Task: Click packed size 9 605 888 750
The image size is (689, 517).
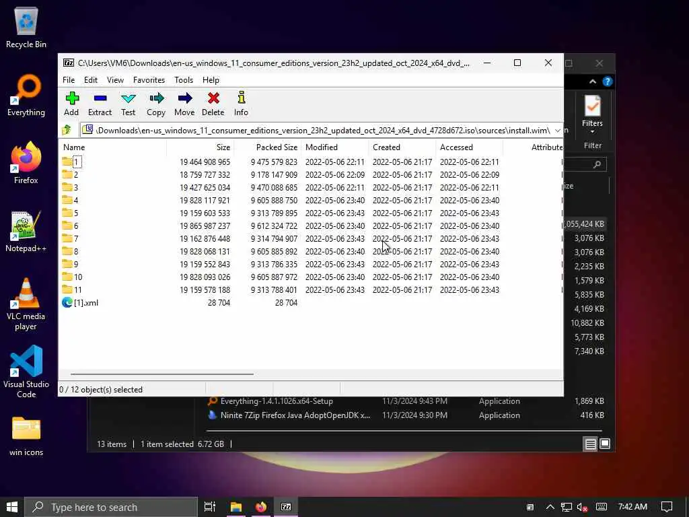Action: tap(275, 200)
